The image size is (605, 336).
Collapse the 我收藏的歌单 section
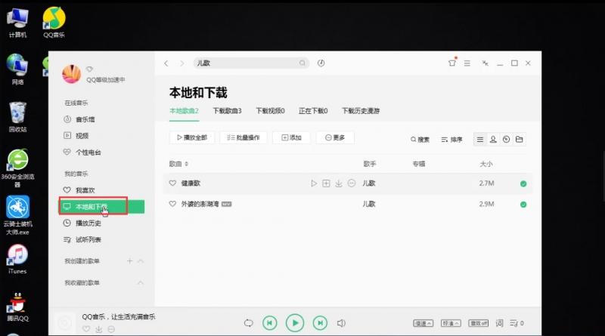click(x=141, y=282)
